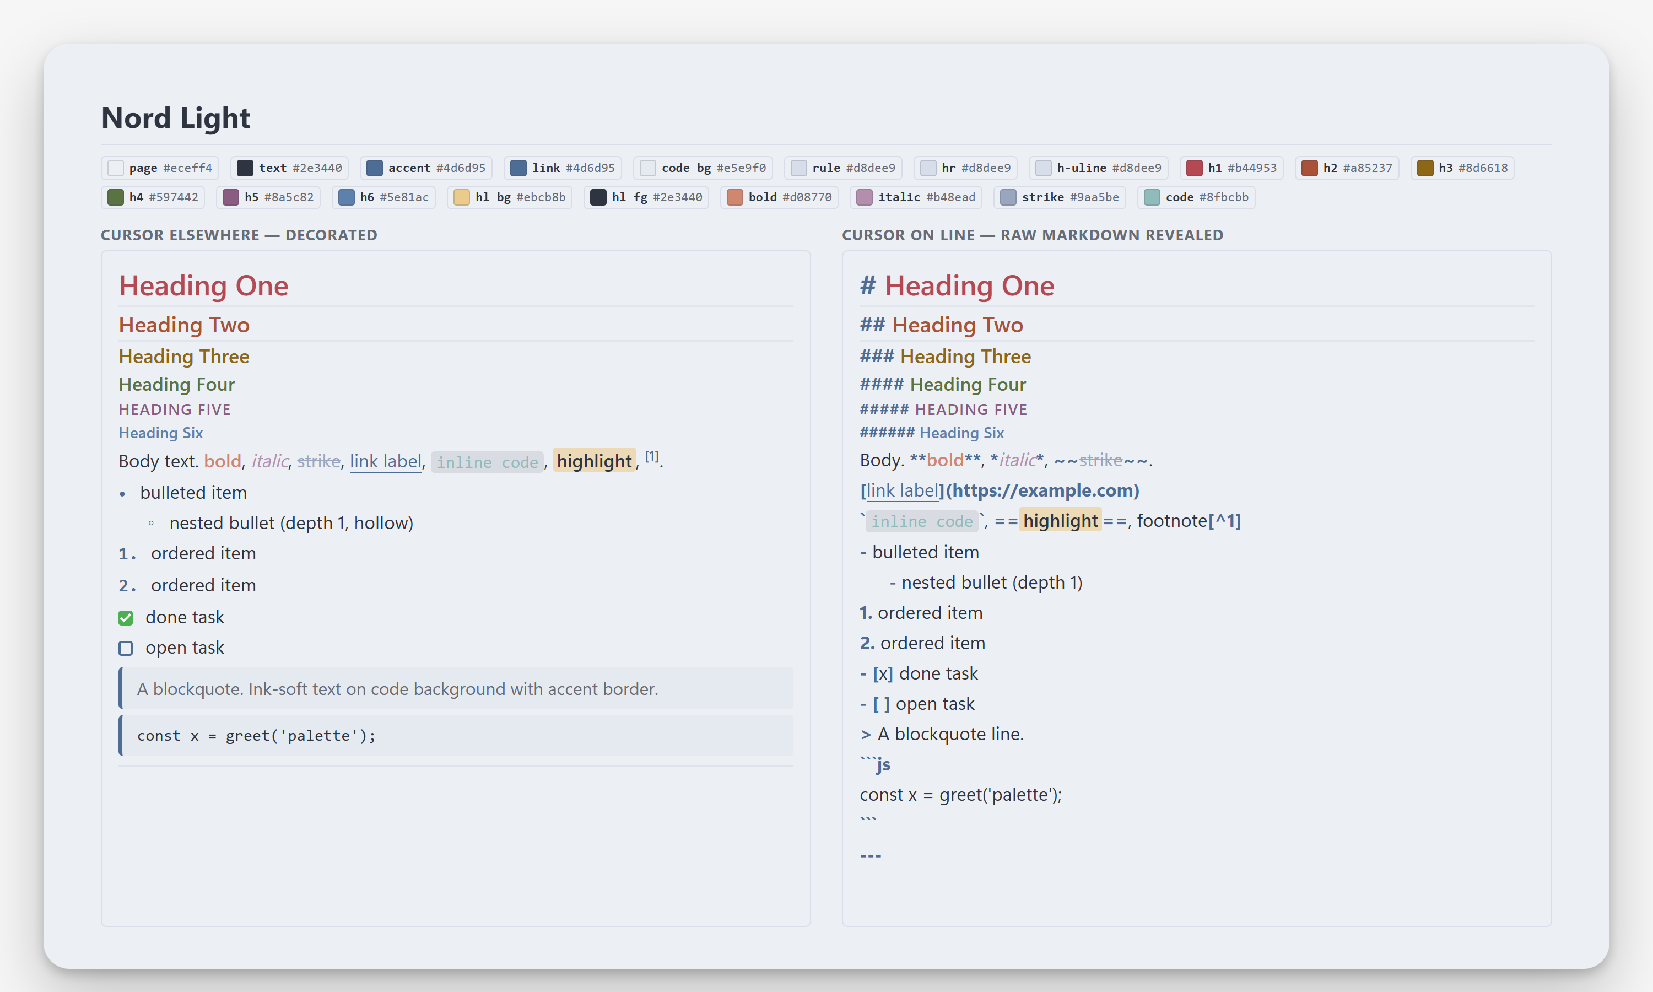Viewport: 1653px width, 992px height.
Task: Select the code bg #e5e9f0 swatch
Action: (x=703, y=168)
